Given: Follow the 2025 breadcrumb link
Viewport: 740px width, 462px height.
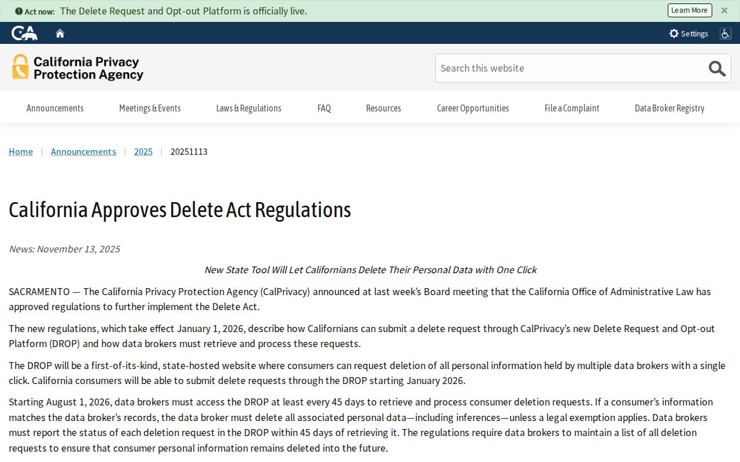Looking at the screenshot, I should tap(143, 151).
